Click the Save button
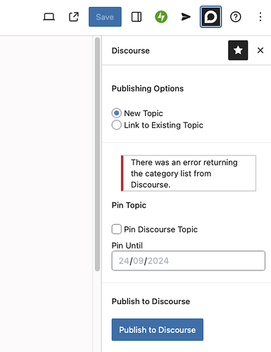The image size is (271, 352). 105,17
